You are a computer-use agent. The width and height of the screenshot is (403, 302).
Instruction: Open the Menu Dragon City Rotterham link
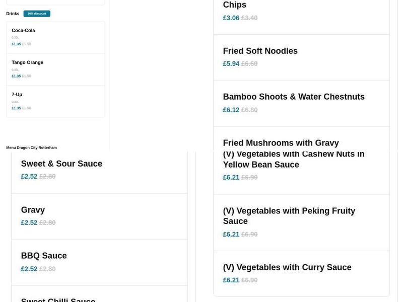pyautogui.click(x=31, y=147)
